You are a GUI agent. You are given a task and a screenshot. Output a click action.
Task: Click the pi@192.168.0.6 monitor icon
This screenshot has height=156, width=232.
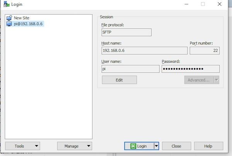coord(9,24)
